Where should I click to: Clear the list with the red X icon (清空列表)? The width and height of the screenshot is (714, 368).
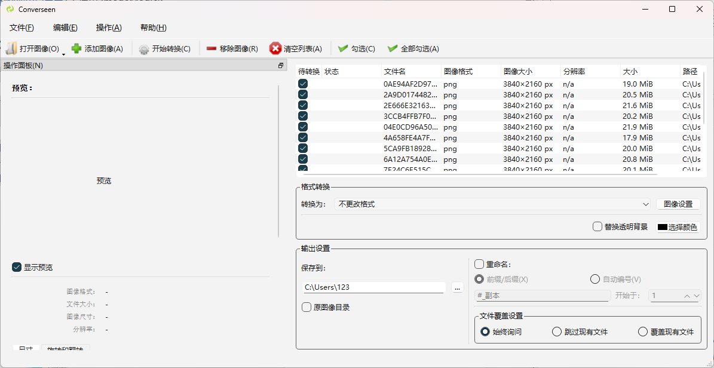(x=275, y=49)
